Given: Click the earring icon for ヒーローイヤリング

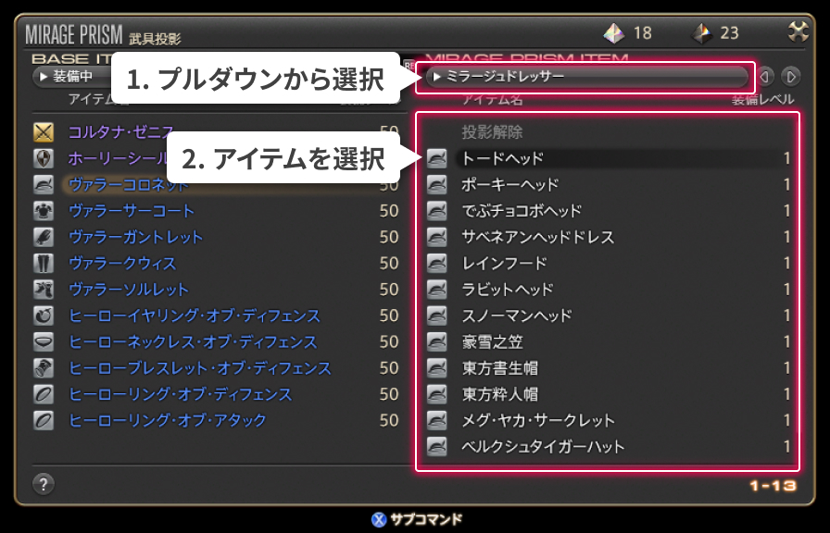Looking at the screenshot, I should (x=44, y=316).
